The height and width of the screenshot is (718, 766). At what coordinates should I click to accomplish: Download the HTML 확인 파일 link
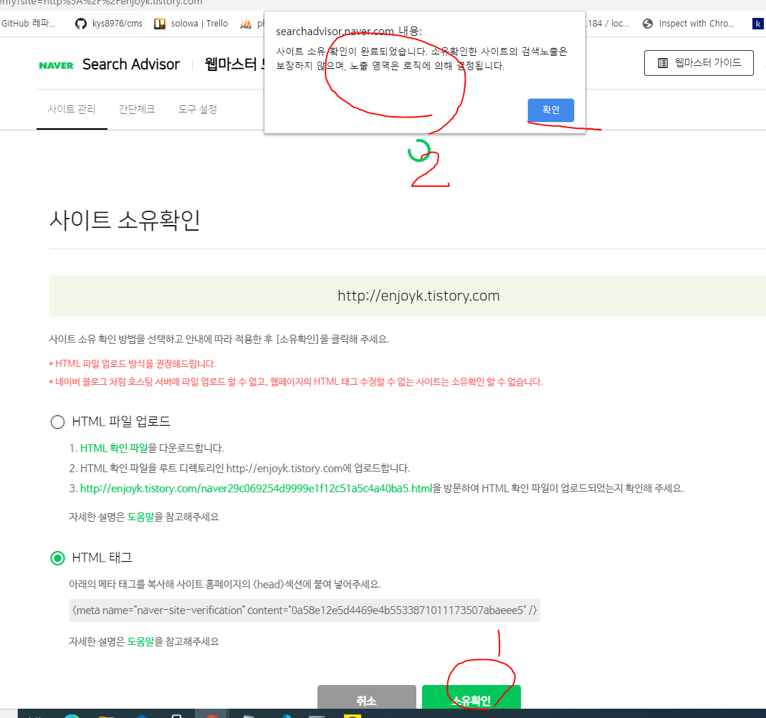pos(114,448)
